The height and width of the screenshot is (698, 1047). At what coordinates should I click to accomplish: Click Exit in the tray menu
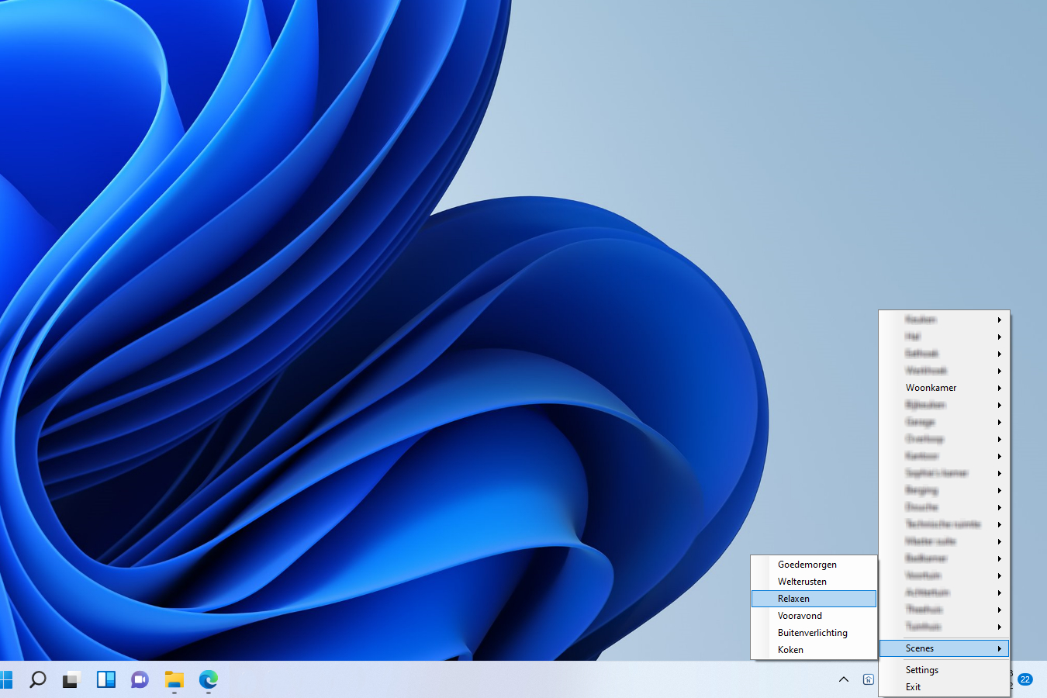point(913,687)
